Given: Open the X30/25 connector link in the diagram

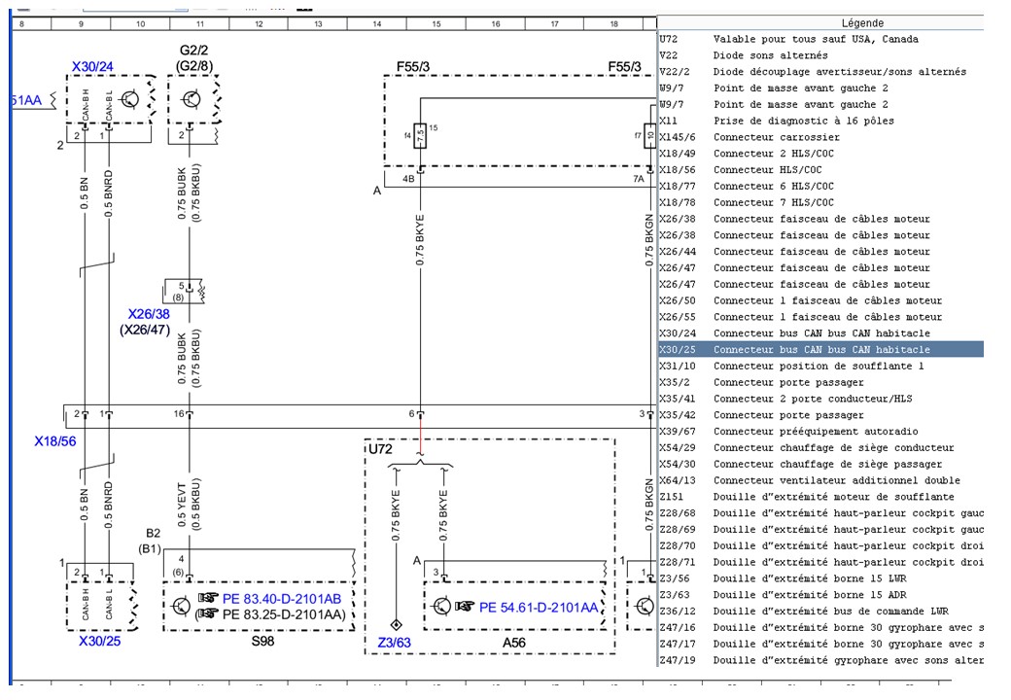Looking at the screenshot, I should pyautogui.click(x=99, y=641).
